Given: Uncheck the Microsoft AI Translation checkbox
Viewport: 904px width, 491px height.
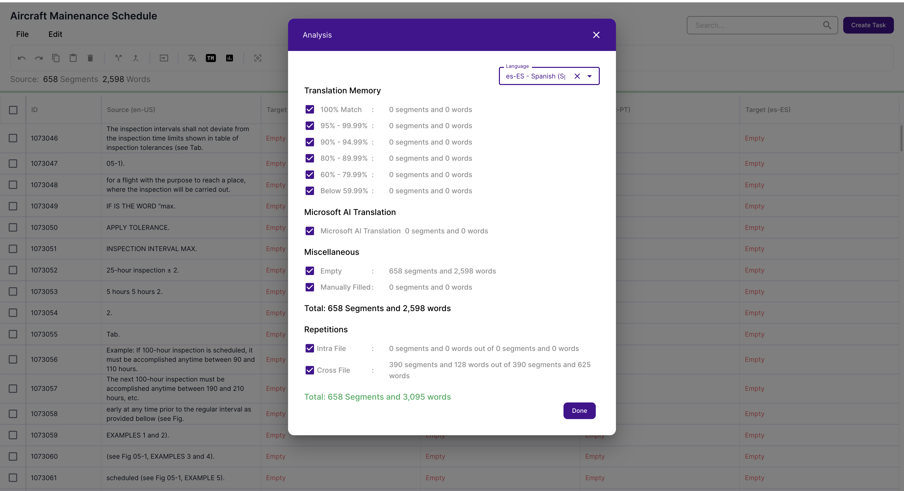Looking at the screenshot, I should pos(309,231).
